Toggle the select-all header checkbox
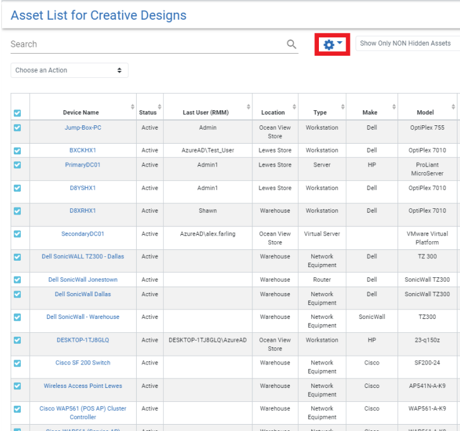Screen dimensions: 460x431 [17, 113]
